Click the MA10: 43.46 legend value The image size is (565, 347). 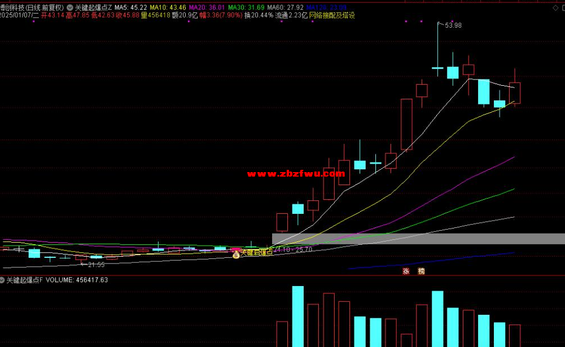click(168, 7)
